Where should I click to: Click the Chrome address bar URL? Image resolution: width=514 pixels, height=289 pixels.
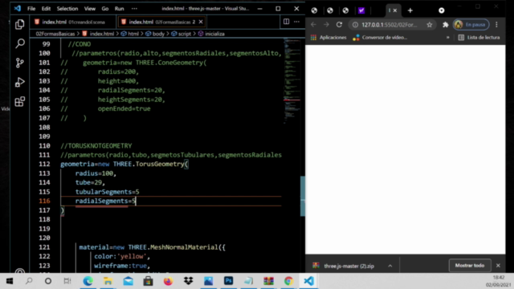pos(389,25)
